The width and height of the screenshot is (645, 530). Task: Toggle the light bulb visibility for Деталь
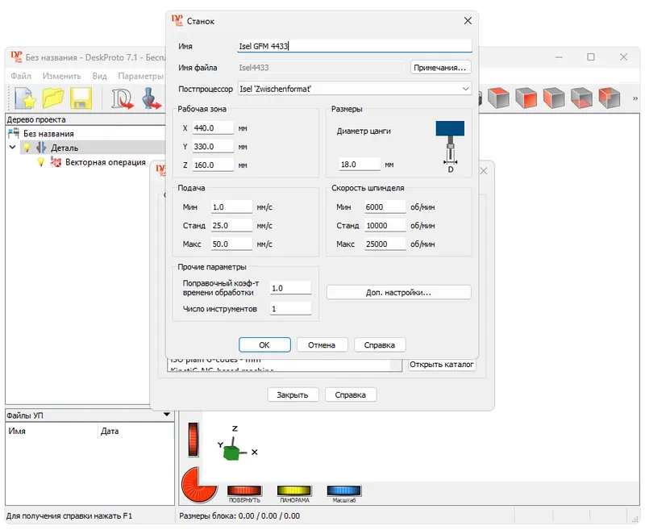point(27,148)
